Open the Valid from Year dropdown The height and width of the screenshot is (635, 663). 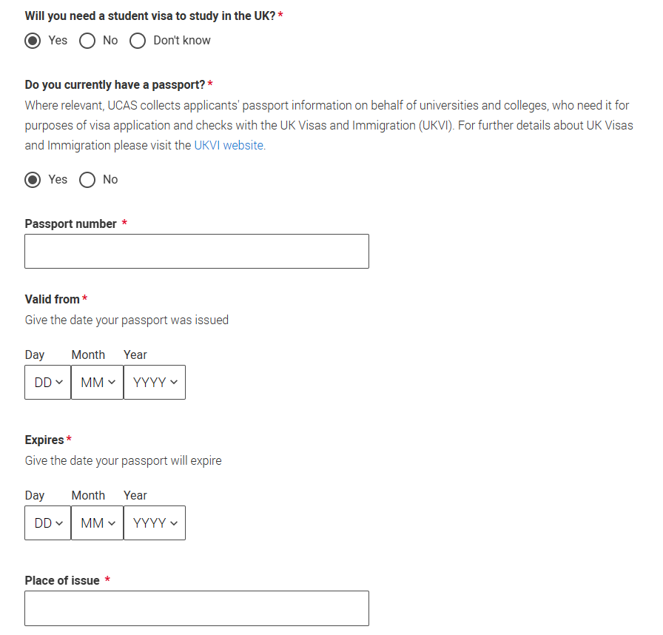tap(155, 383)
